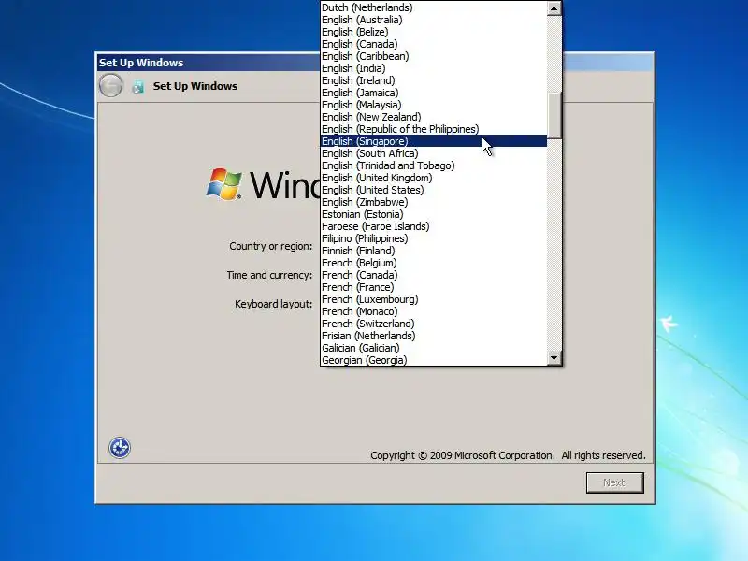Select English (Australia)
The width and height of the screenshot is (748, 561).
click(x=433, y=20)
